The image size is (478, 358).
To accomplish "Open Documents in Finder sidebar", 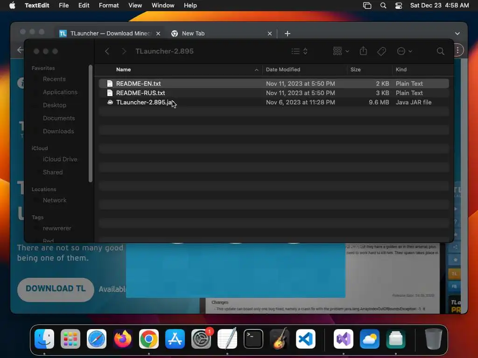I will (59, 118).
